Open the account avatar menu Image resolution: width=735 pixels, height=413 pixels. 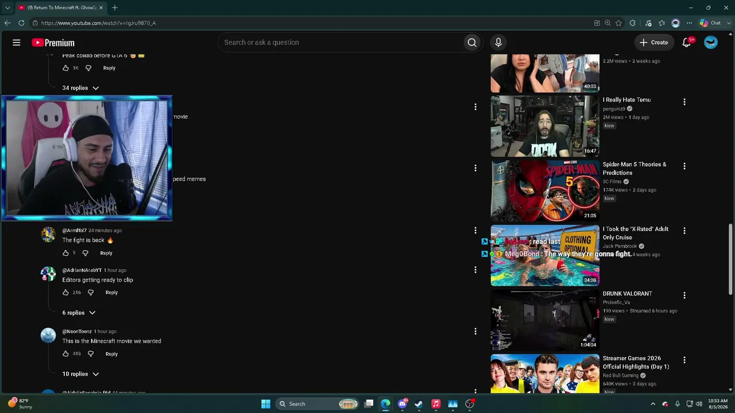tap(711, 42)
